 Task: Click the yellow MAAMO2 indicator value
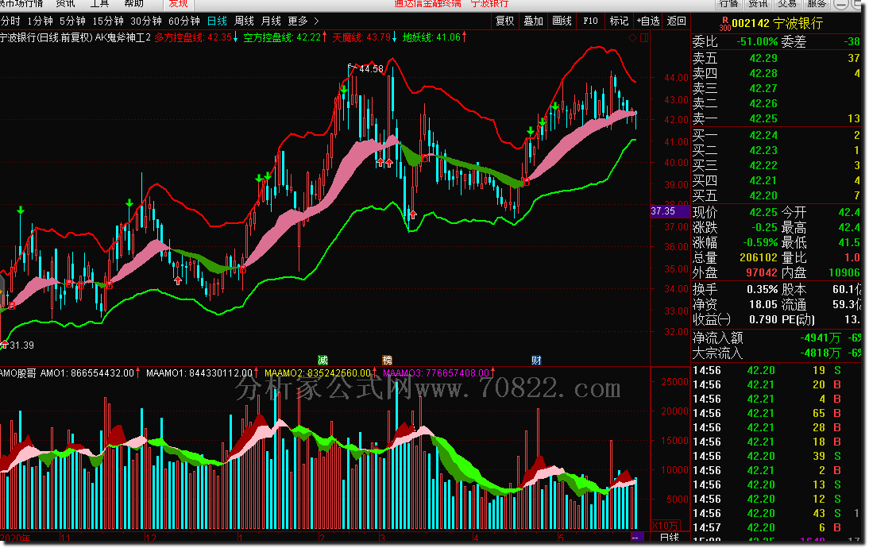[320, 373]
